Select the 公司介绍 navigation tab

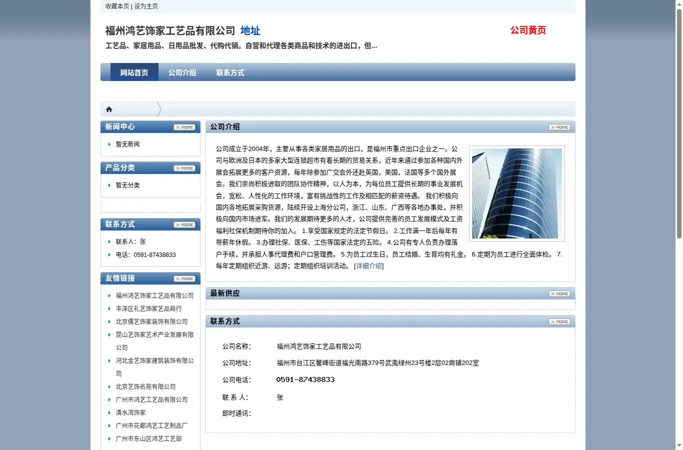coord(182,72)
